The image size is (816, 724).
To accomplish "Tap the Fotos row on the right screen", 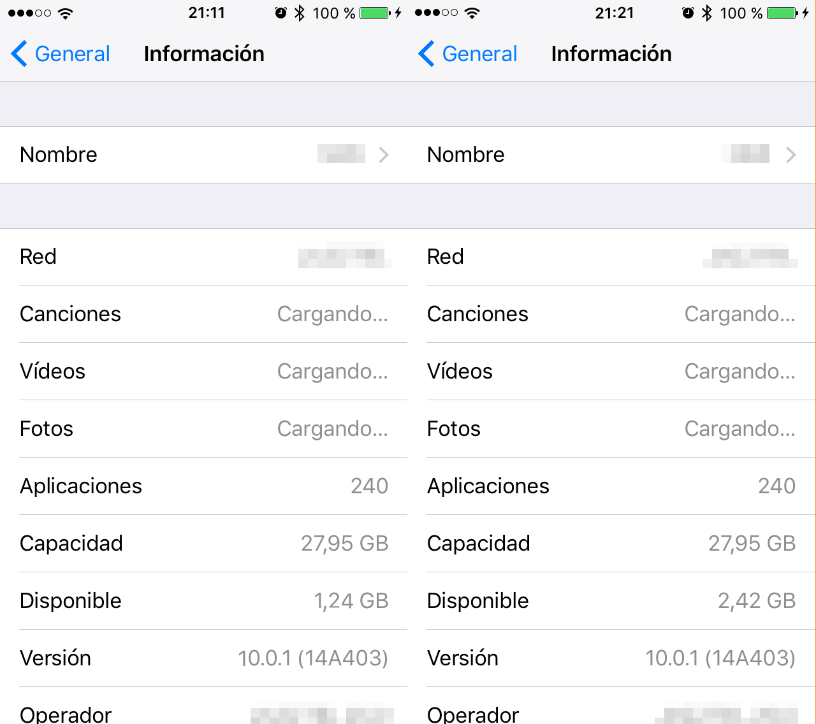I will coord(611,429).
